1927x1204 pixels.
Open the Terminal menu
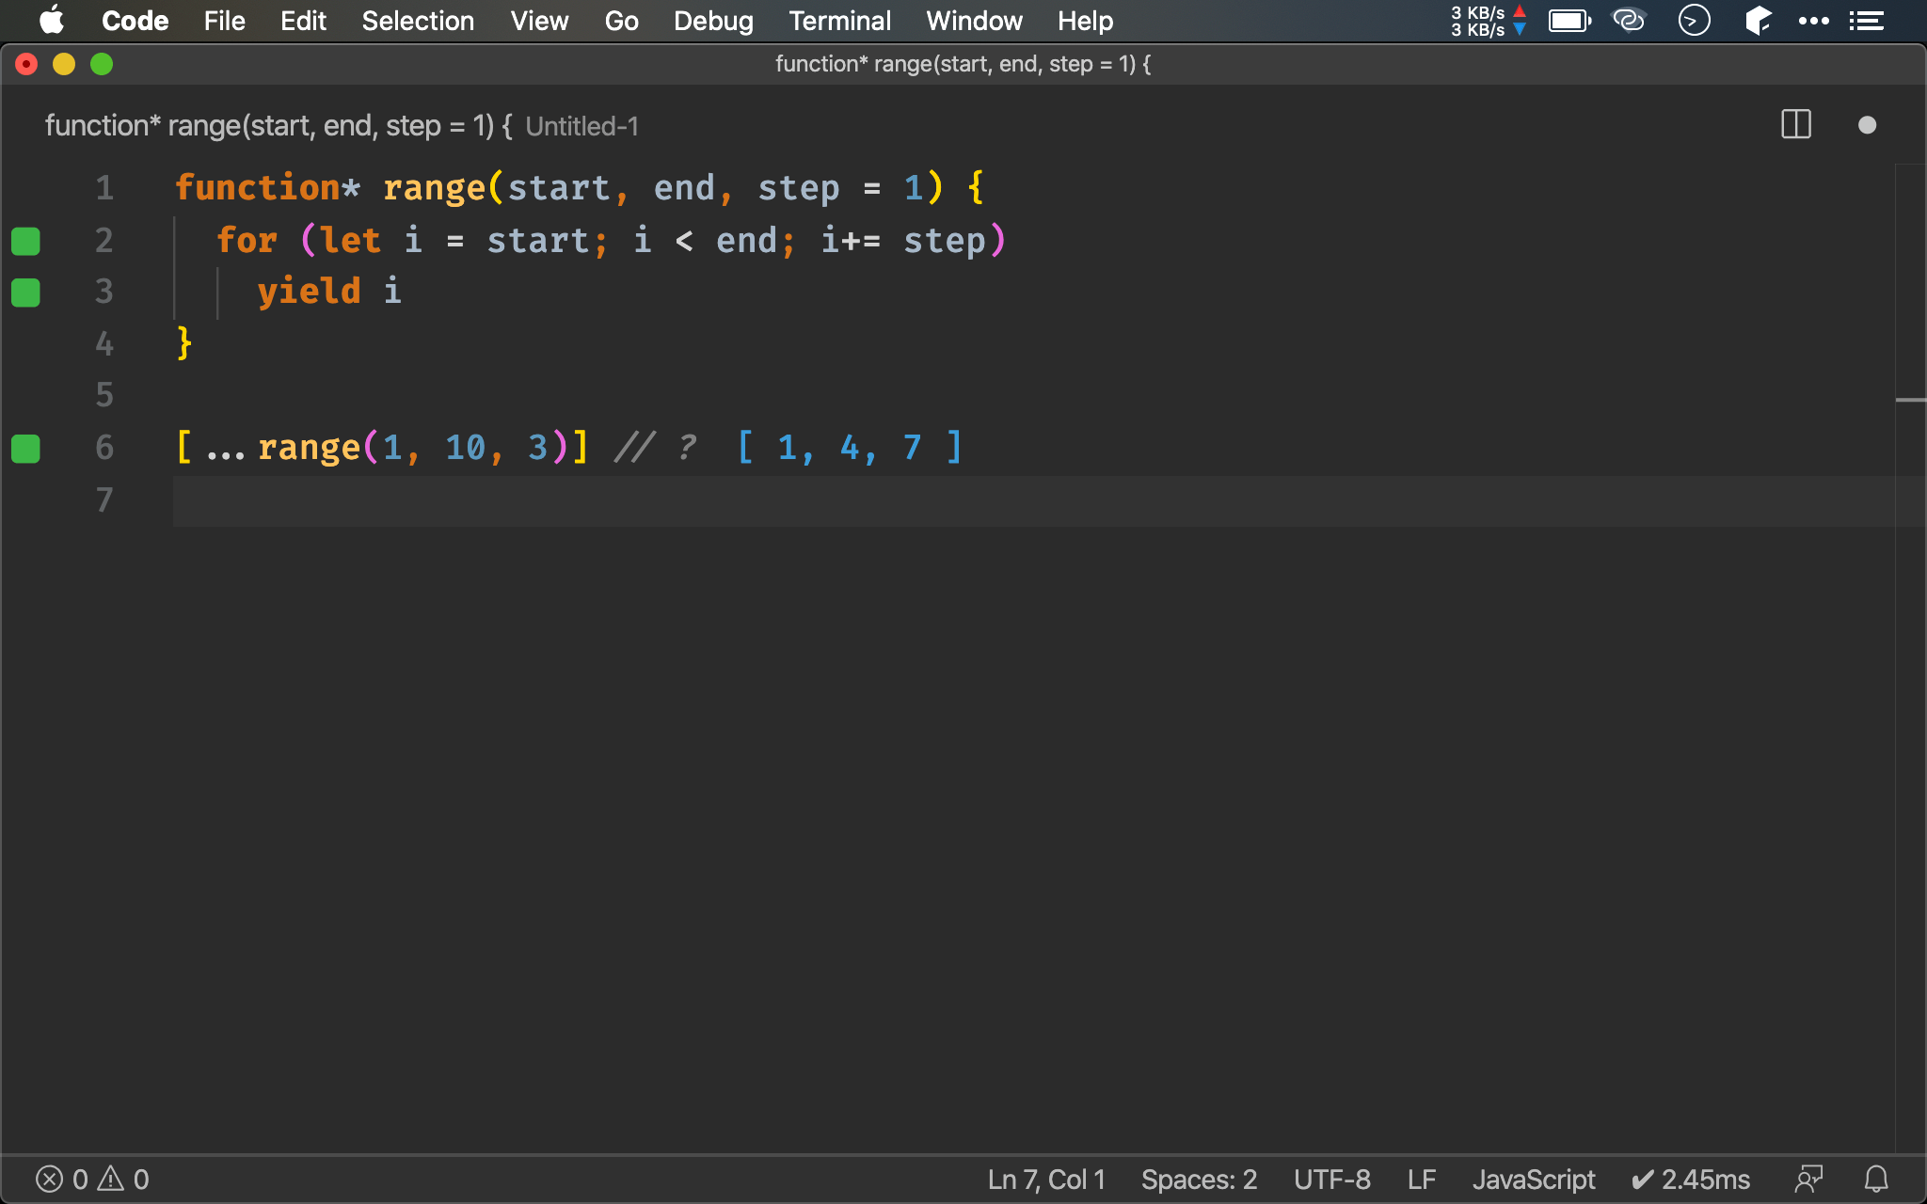click(839, 21)
